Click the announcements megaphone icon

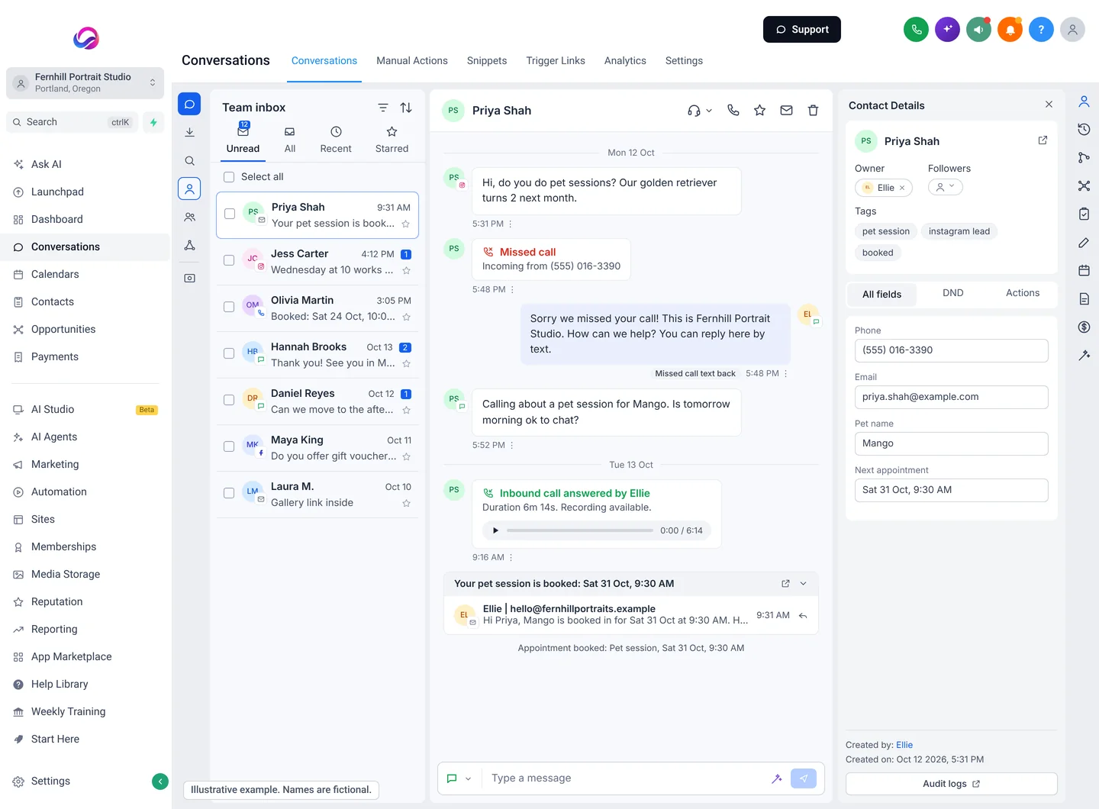(978, 30)
